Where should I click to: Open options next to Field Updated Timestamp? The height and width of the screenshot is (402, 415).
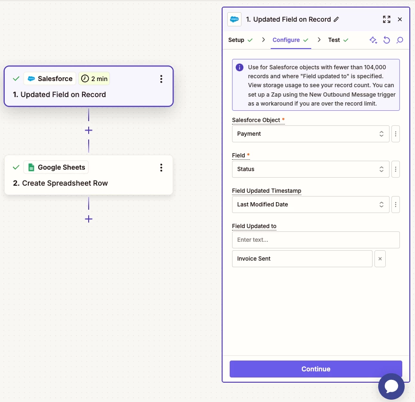point(395,205)
